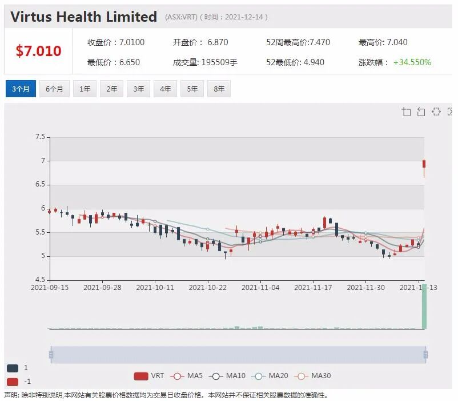Click the 52周最高价:7.470 value
The image size is (458, 401).
click(298, 42)
